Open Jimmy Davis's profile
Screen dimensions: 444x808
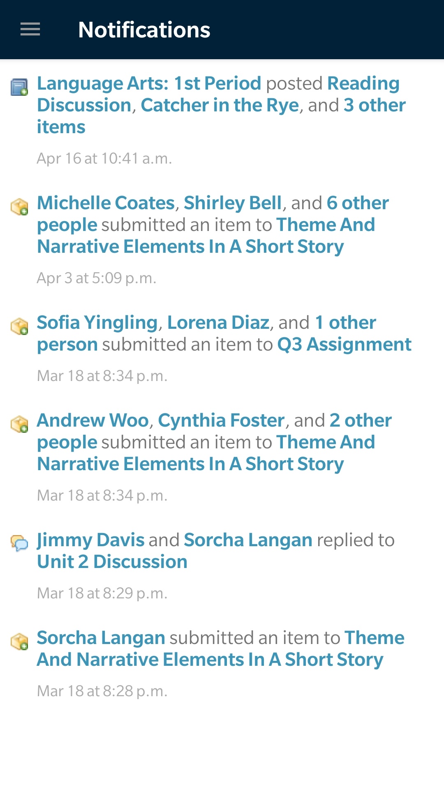pyautogui.click(x=91, y=540)
